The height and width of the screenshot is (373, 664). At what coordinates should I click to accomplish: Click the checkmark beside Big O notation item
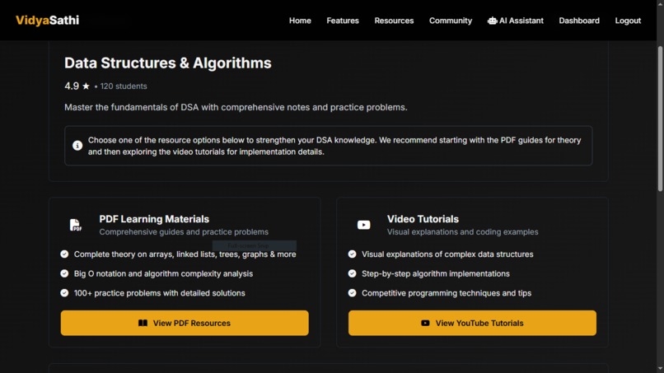tap(64, 273)
